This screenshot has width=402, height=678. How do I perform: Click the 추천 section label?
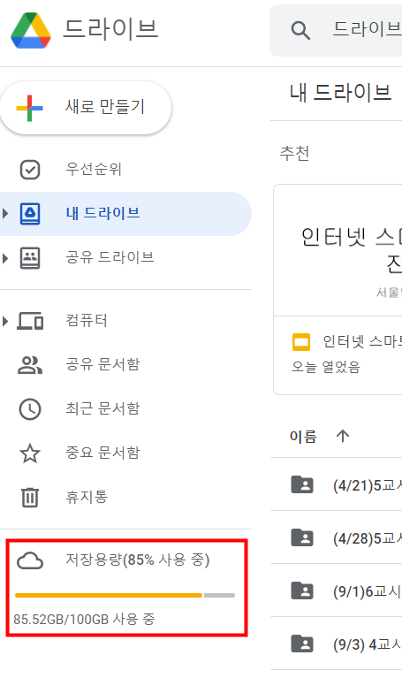(295, 153)
